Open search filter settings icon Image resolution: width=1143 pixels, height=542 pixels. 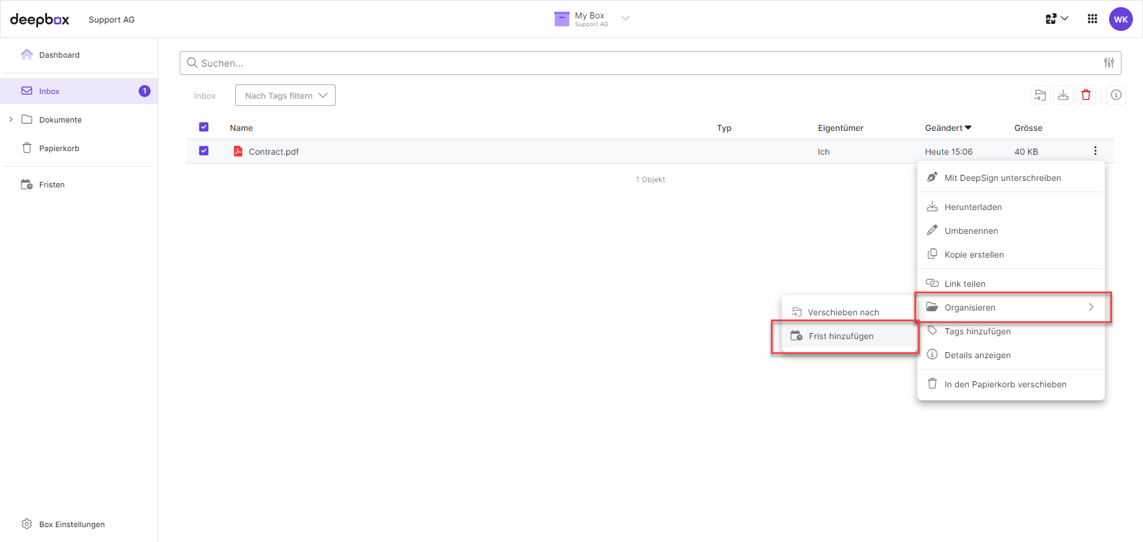click(x=1108, y=62)
